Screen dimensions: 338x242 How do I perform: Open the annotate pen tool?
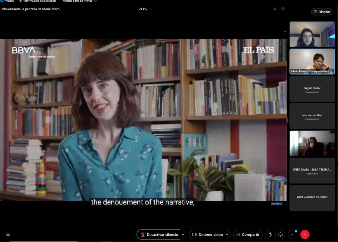click(275, 9)
